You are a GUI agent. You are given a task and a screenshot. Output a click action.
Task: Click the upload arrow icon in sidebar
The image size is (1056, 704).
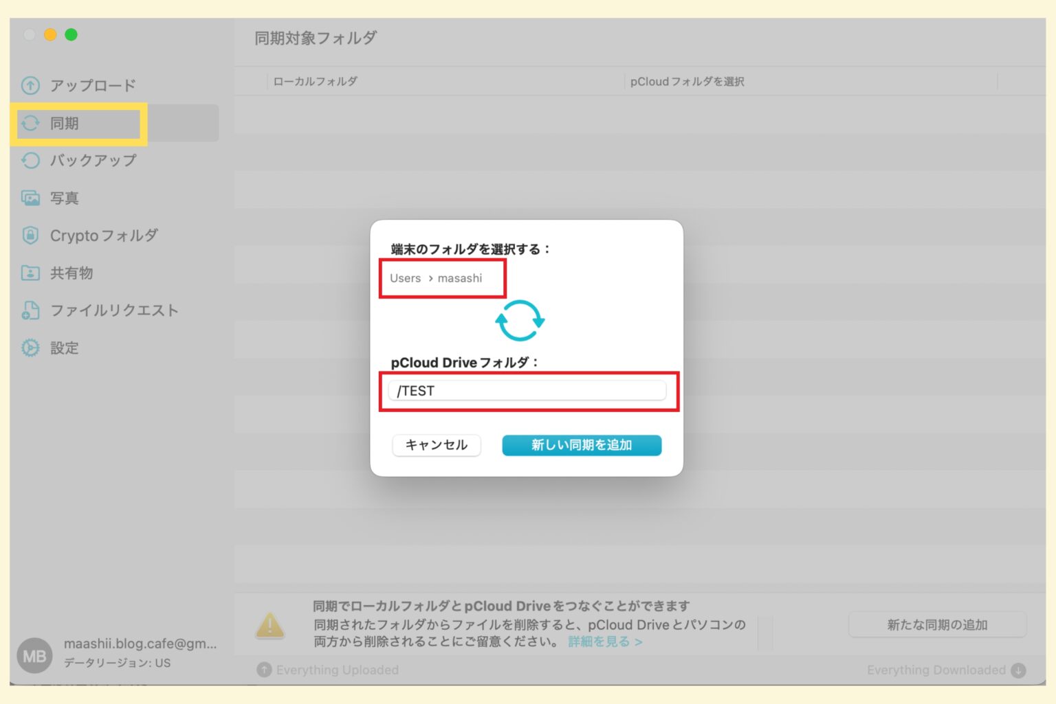pos(30,86)
